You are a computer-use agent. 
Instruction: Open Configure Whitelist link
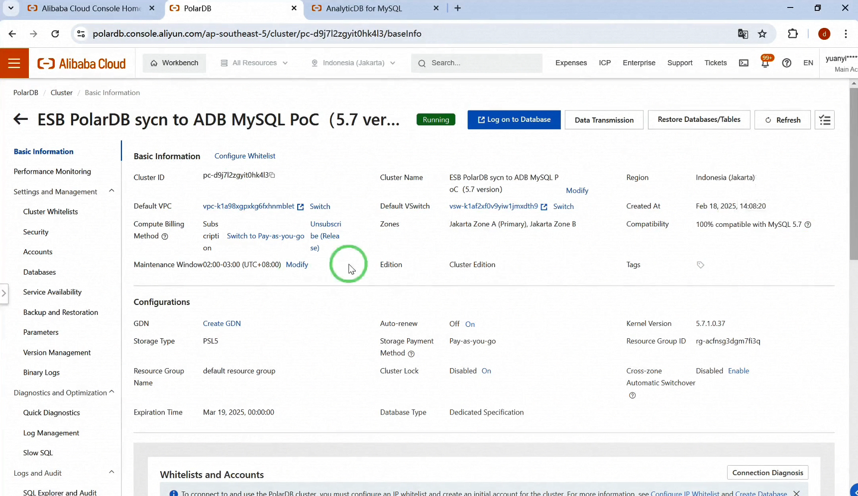tap(245, 156)
